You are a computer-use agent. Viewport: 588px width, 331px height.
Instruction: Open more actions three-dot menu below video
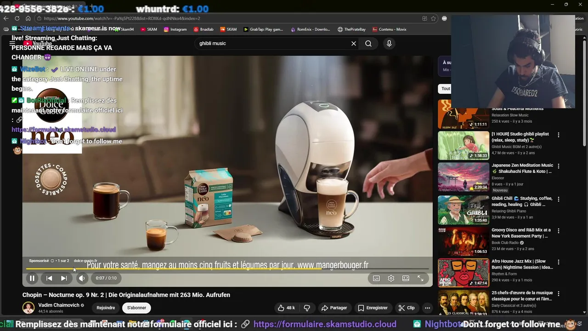[x=427, y=308]
